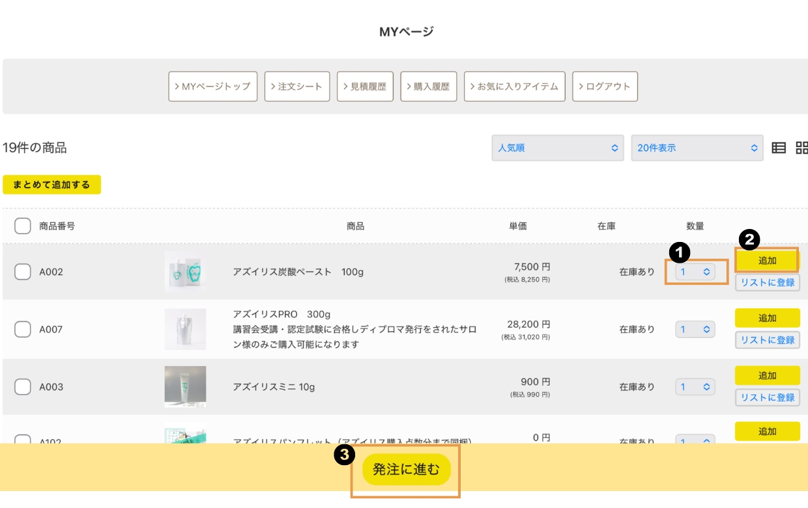Open お気に入りアイテム page
This screenshot has width=808, height=508.
(514, 87)
